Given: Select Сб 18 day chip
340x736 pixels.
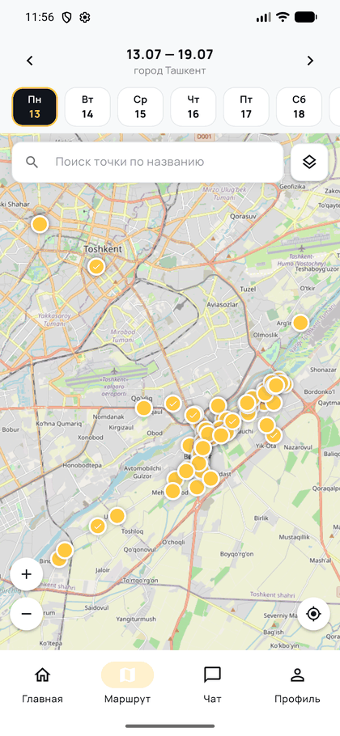Looking at the screenshot, I should (299, 107).
